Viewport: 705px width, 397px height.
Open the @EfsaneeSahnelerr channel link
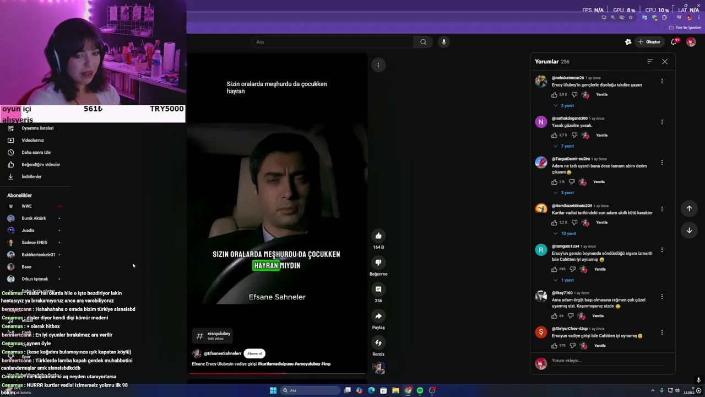tap(223, 353)
